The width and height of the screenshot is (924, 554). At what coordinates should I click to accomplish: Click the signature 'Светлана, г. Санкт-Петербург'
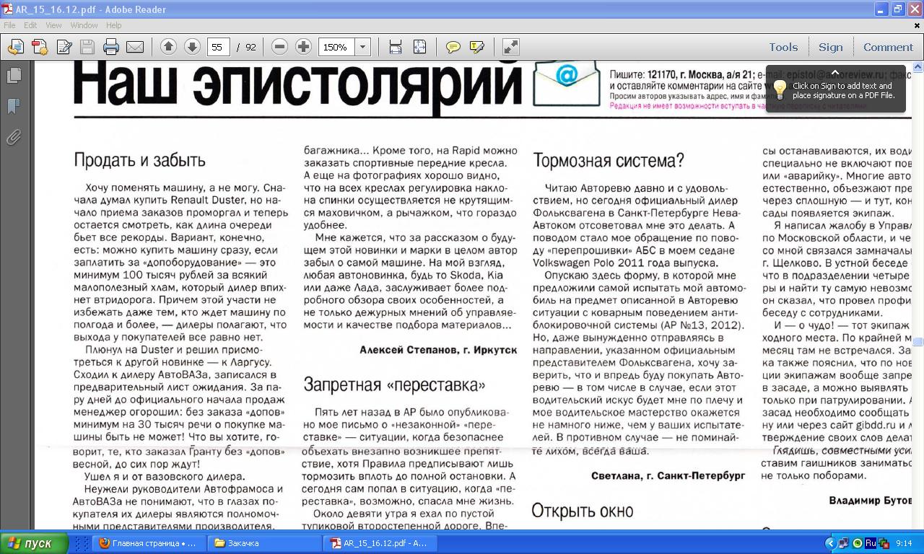(x=668, y=476)
